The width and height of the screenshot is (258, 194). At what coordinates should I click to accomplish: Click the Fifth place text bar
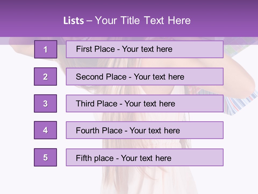tap(145, 157)
